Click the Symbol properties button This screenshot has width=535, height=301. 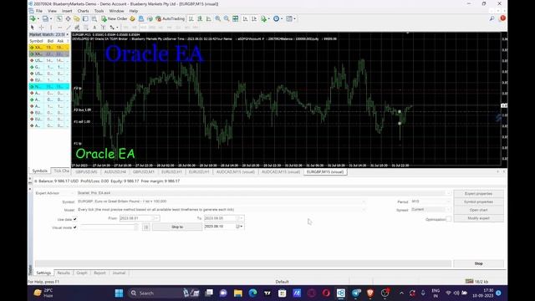[478, 202]
